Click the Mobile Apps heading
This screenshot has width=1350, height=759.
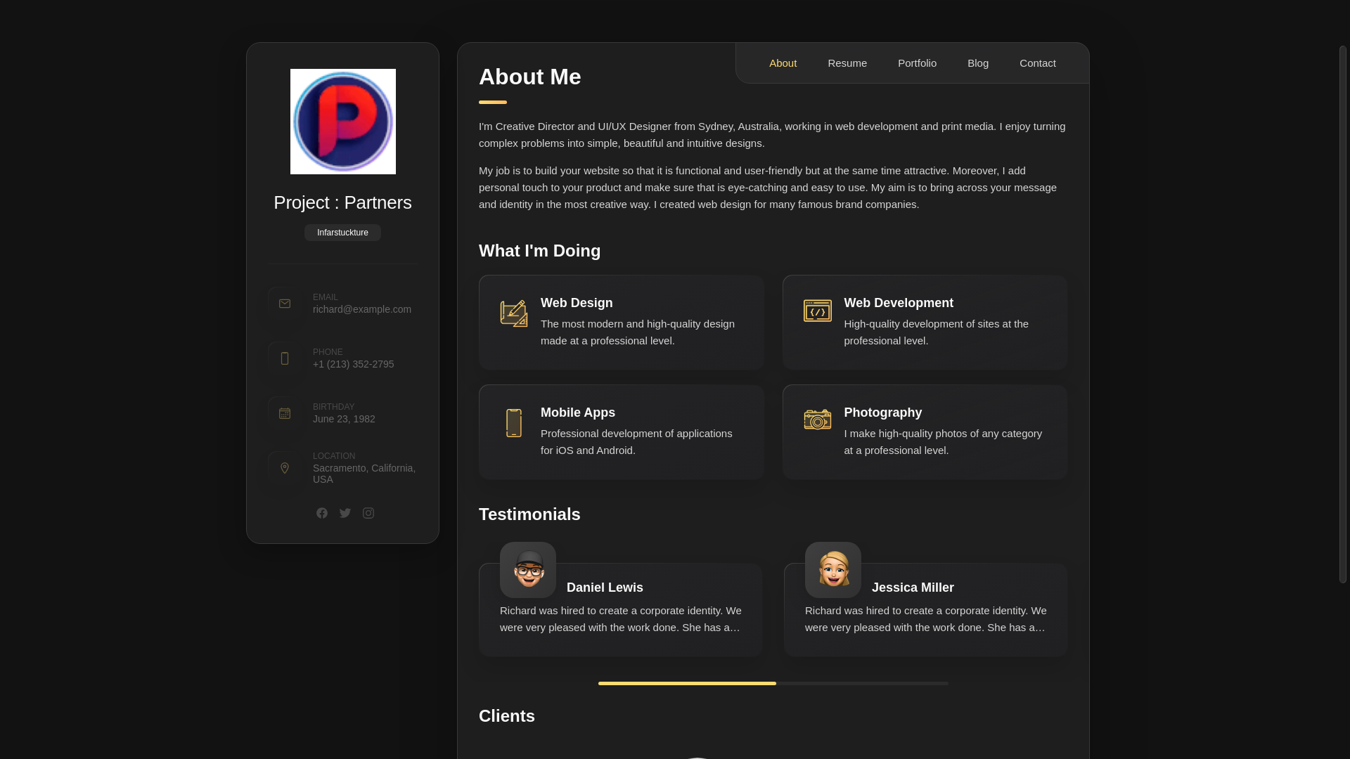(x=578, y=413)
